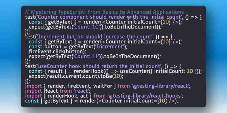Select the string 'Count: 11' in expect call
Viewport: 227px width, 113px height.
(87, 56)
